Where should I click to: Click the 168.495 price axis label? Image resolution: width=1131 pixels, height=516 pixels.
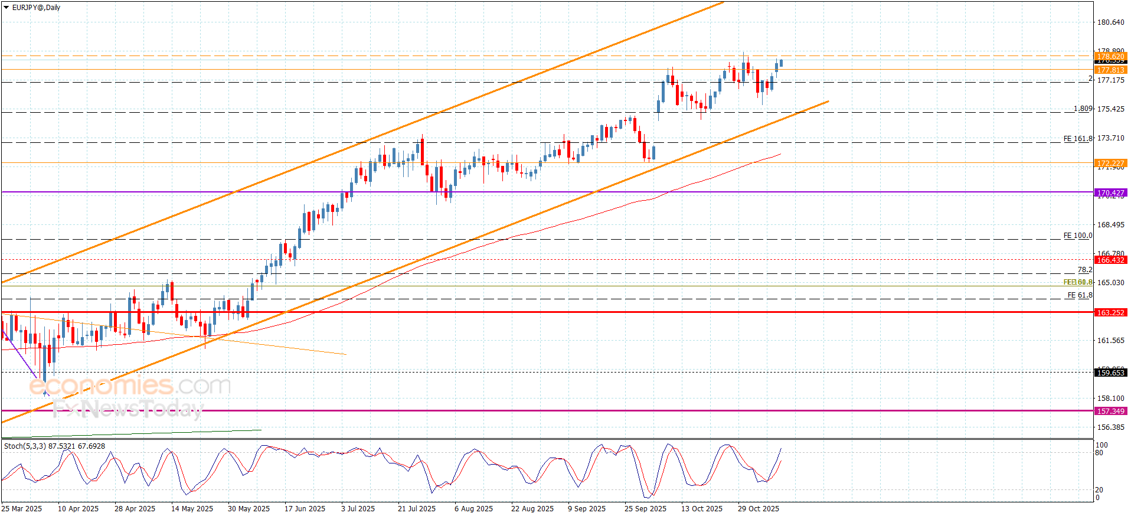[1110, 225]
